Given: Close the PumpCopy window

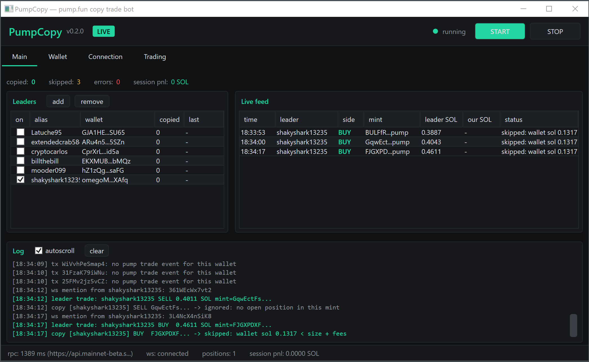Looking at the screenshot, I should (x=575, y=9).
